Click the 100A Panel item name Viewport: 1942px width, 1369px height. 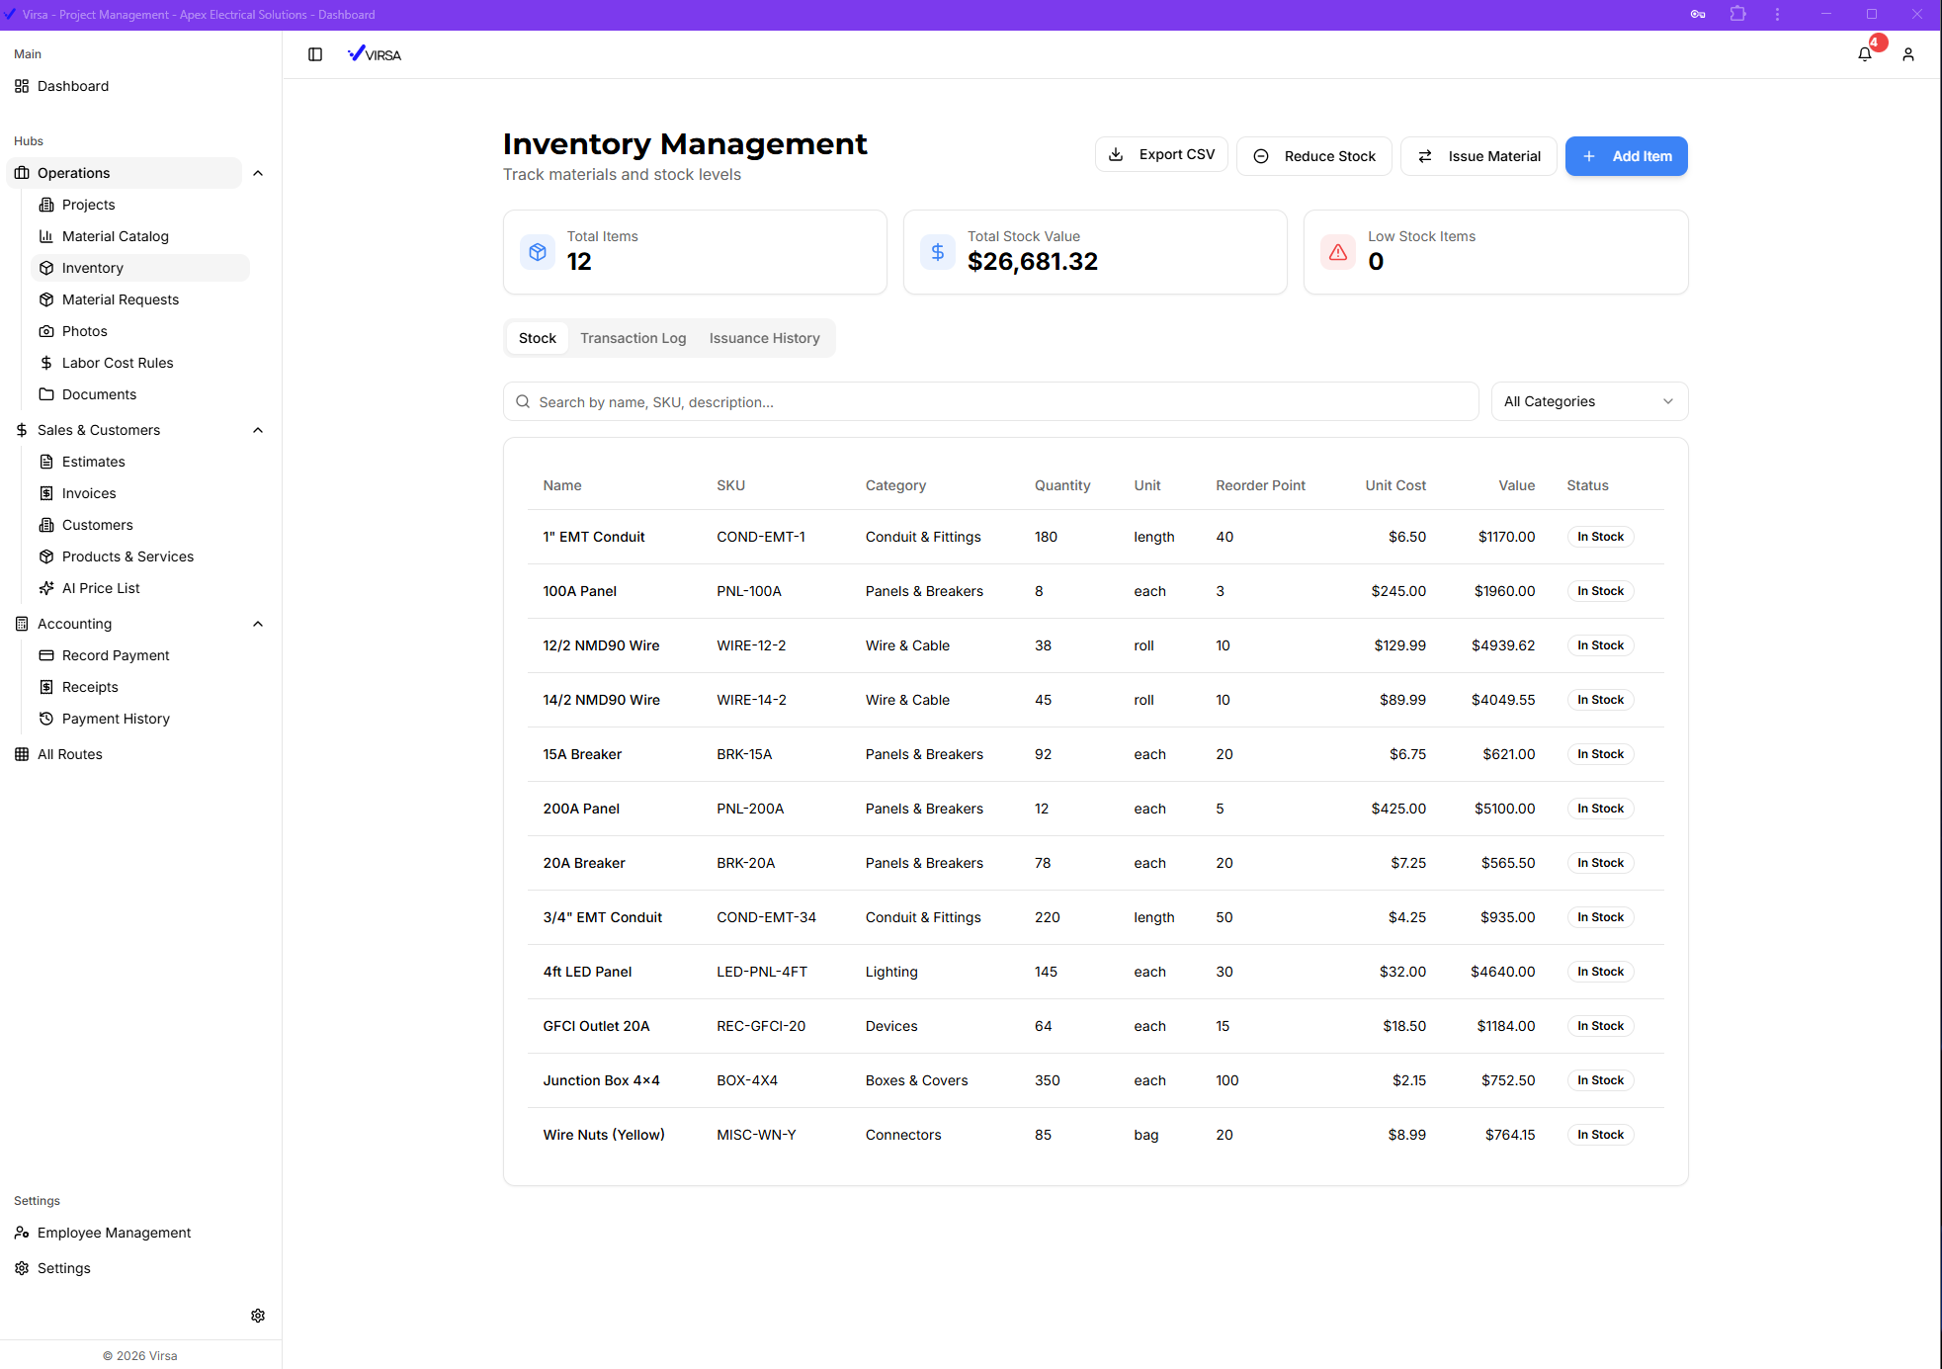[579, 591]
